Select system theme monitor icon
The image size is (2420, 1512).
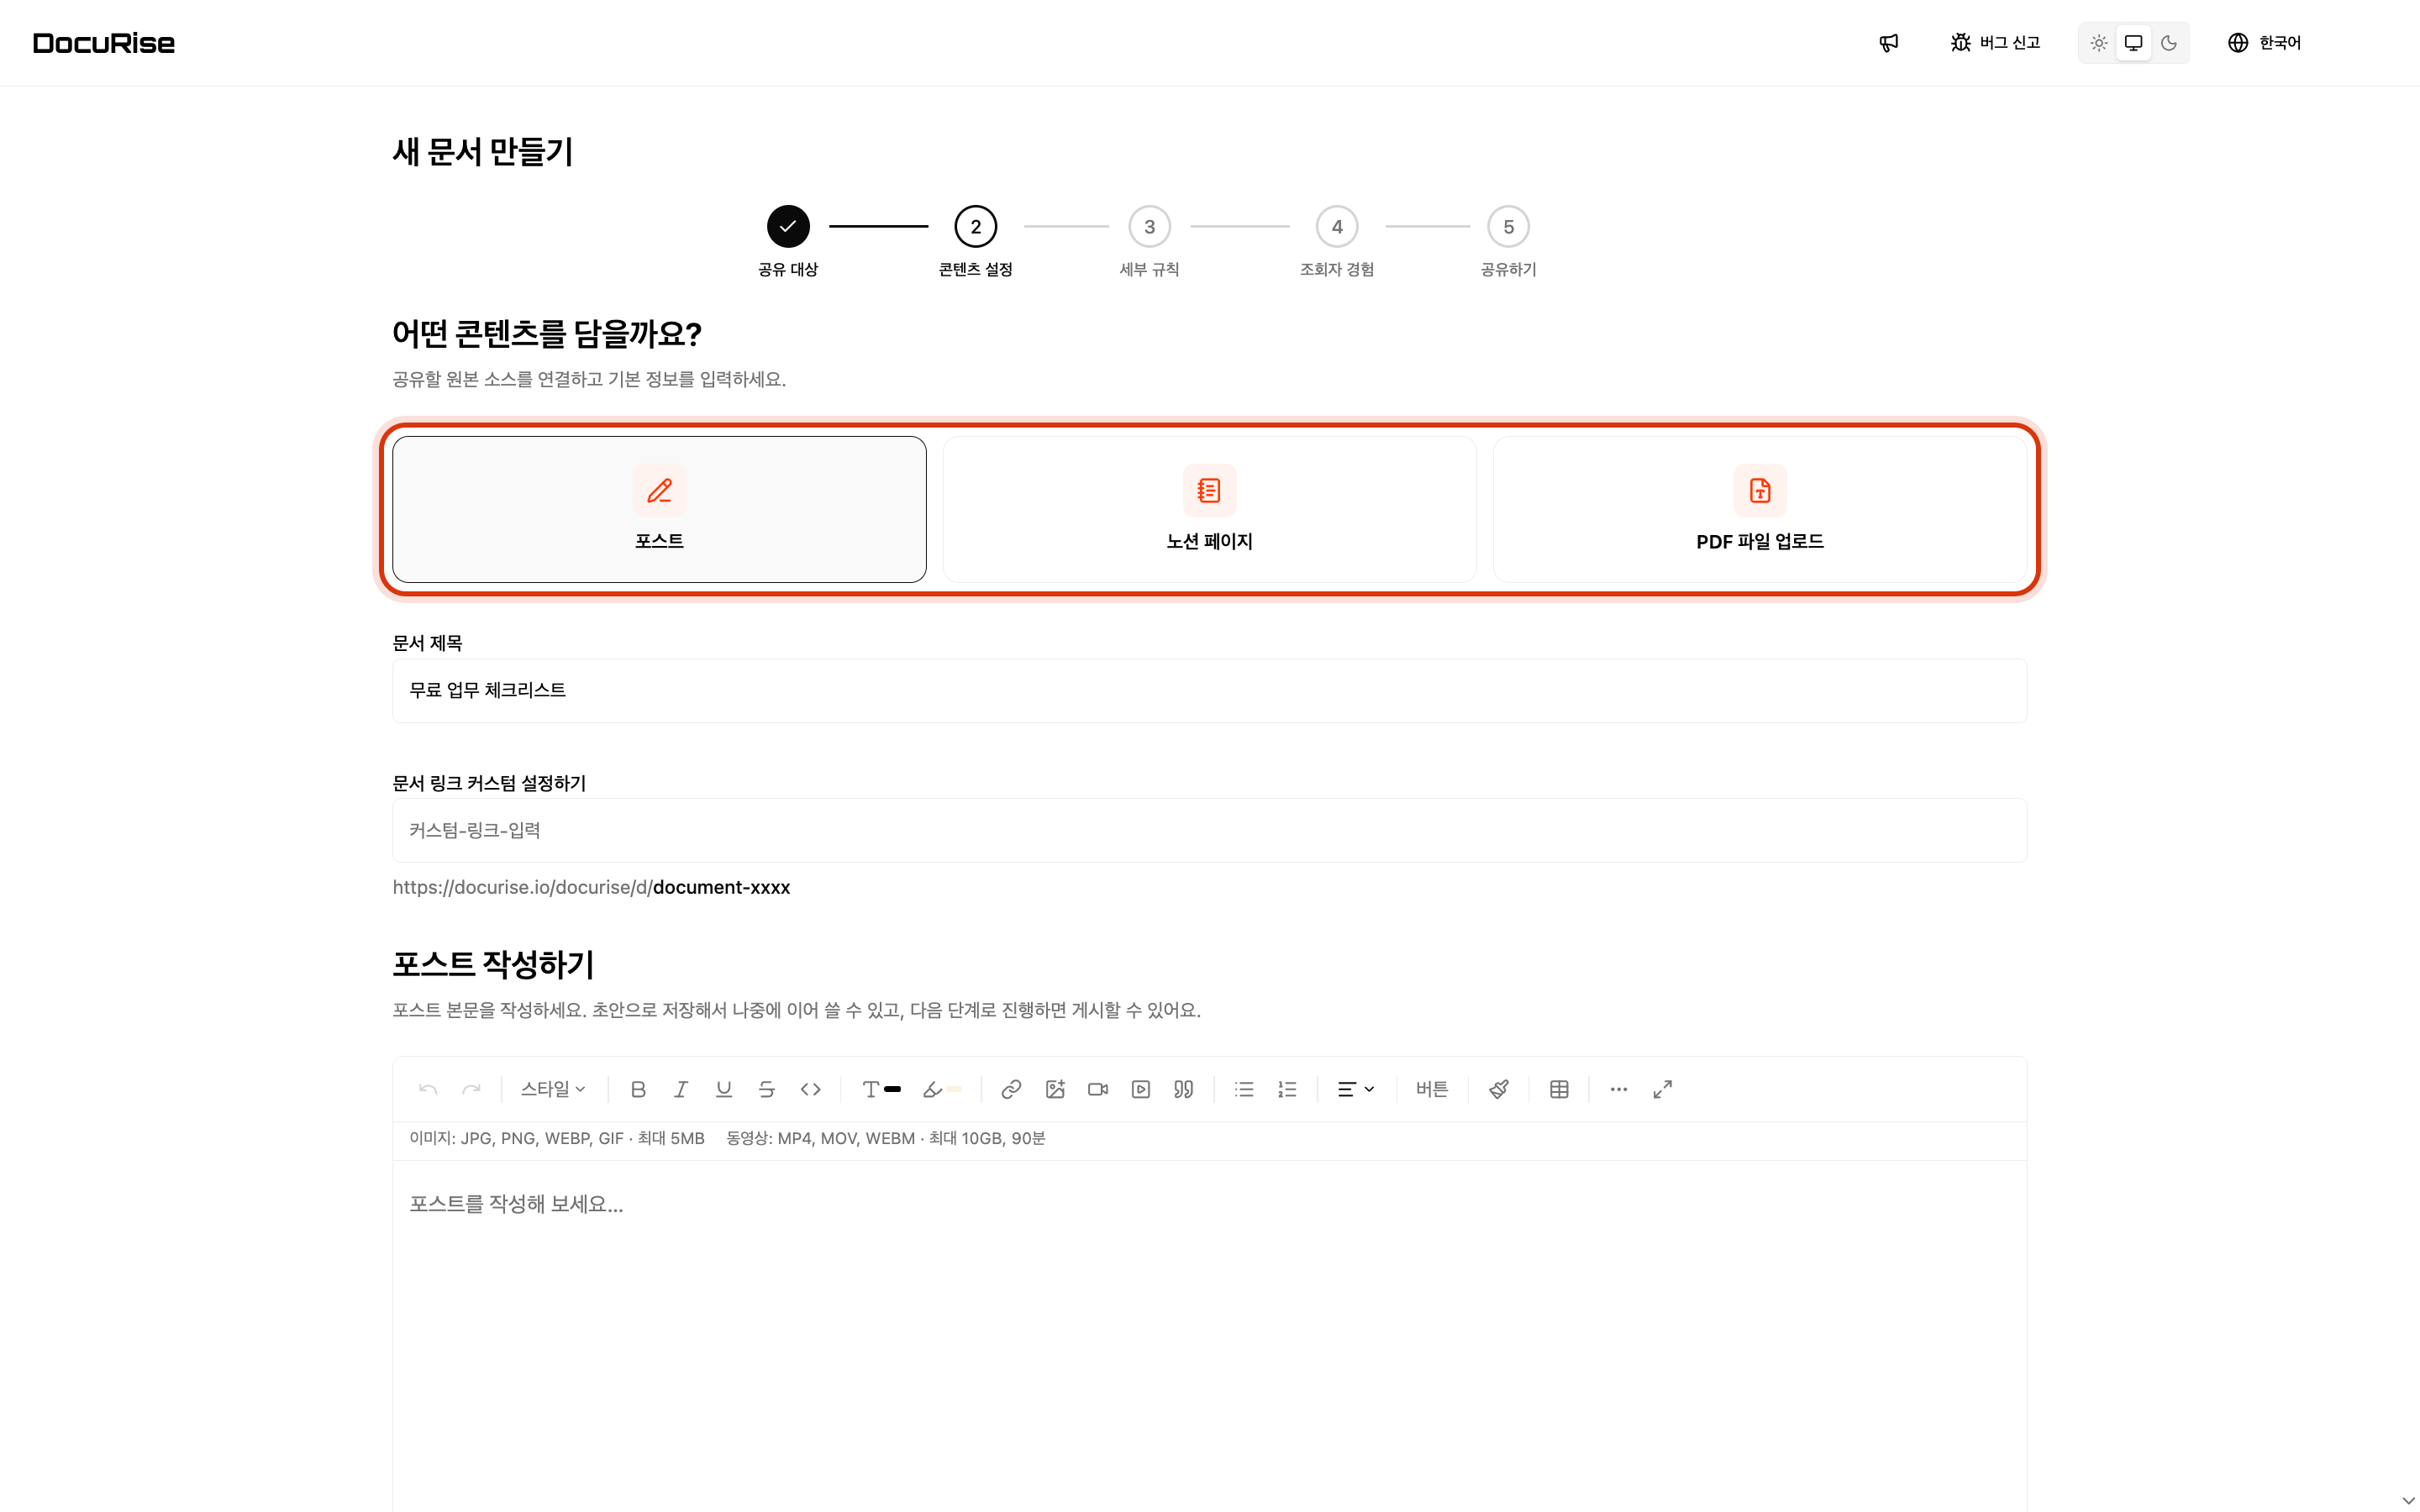[2133, 43]
